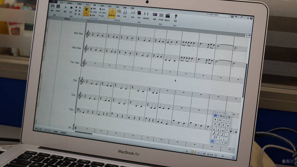
Task: Select the staccato dot on keypad
Action: point(224,120)
